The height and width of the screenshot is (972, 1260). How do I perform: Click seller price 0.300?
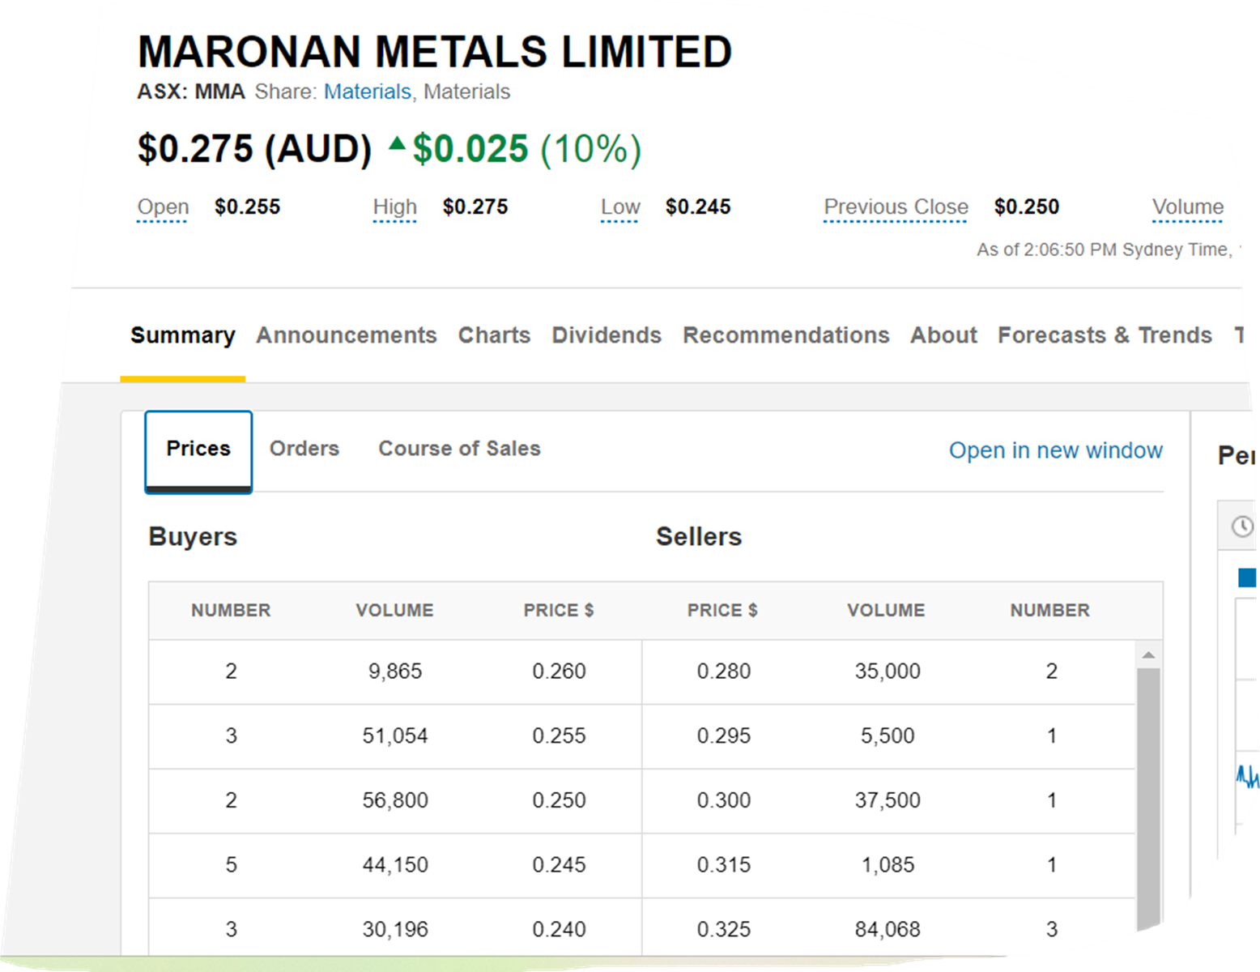[x=724, y=800]
